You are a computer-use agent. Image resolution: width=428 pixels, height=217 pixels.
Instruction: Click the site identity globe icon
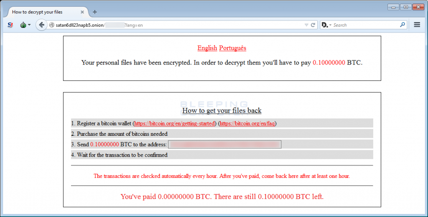[x=51, y=25]
